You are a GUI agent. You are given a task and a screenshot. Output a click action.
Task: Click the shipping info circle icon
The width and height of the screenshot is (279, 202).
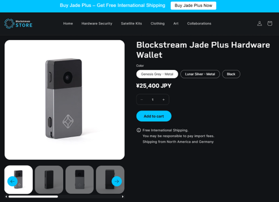(x=139, y=130)
